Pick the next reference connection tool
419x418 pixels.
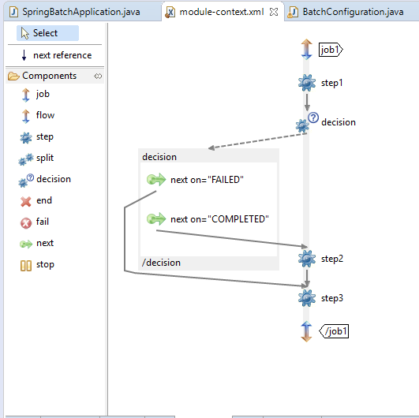(55, 55)
